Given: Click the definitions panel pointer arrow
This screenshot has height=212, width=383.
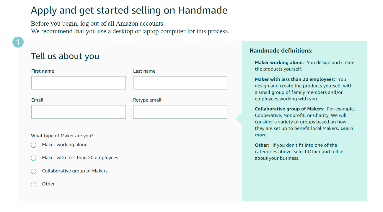Looking at the screenshot, I should [x=239, y=119].
